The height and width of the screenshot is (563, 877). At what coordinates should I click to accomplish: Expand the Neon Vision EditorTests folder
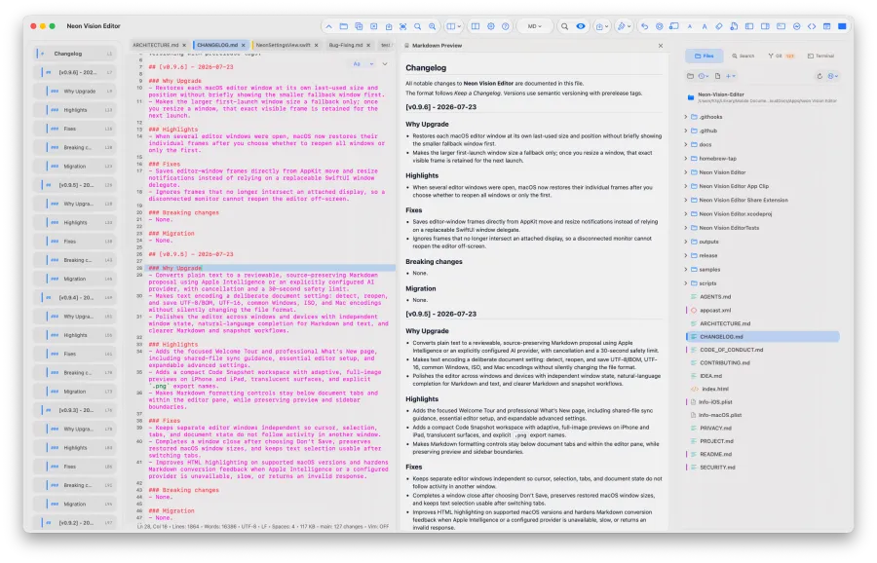pyautogui.click(x=686, y=228)
